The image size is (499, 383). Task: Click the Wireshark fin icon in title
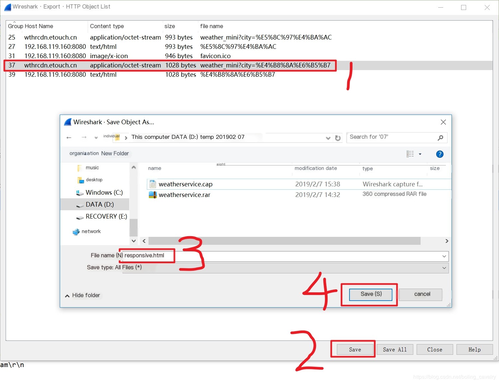coord(8,7)
